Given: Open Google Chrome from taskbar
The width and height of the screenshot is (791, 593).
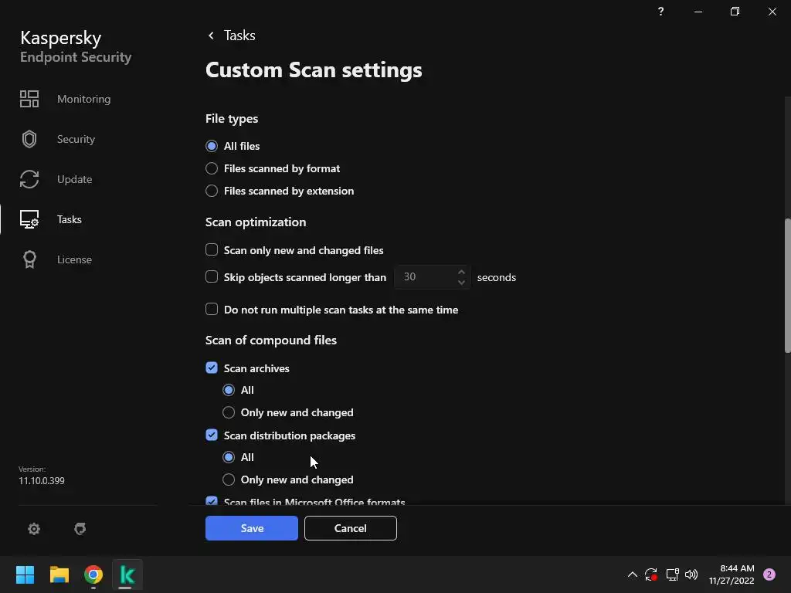Looking at the screenshot, I should 93,574.
